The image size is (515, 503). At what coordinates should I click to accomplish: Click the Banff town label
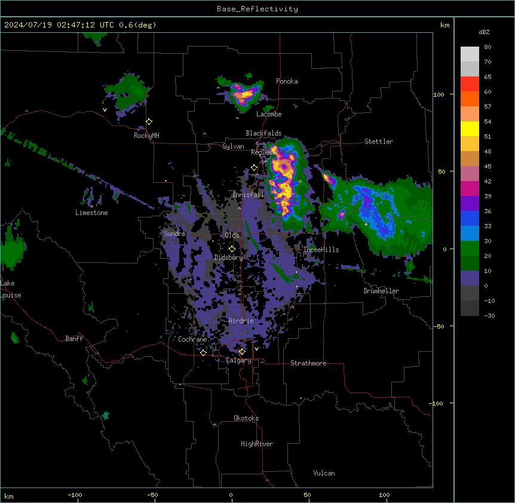[x=74, y=339]
